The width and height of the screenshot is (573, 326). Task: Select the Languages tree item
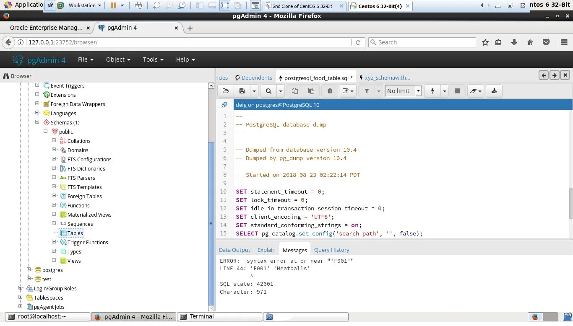click(60, 113)
